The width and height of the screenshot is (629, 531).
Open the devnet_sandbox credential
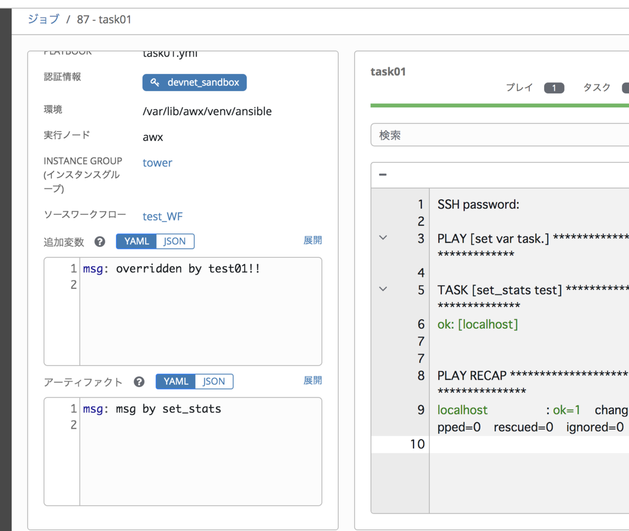coord(194,82)
